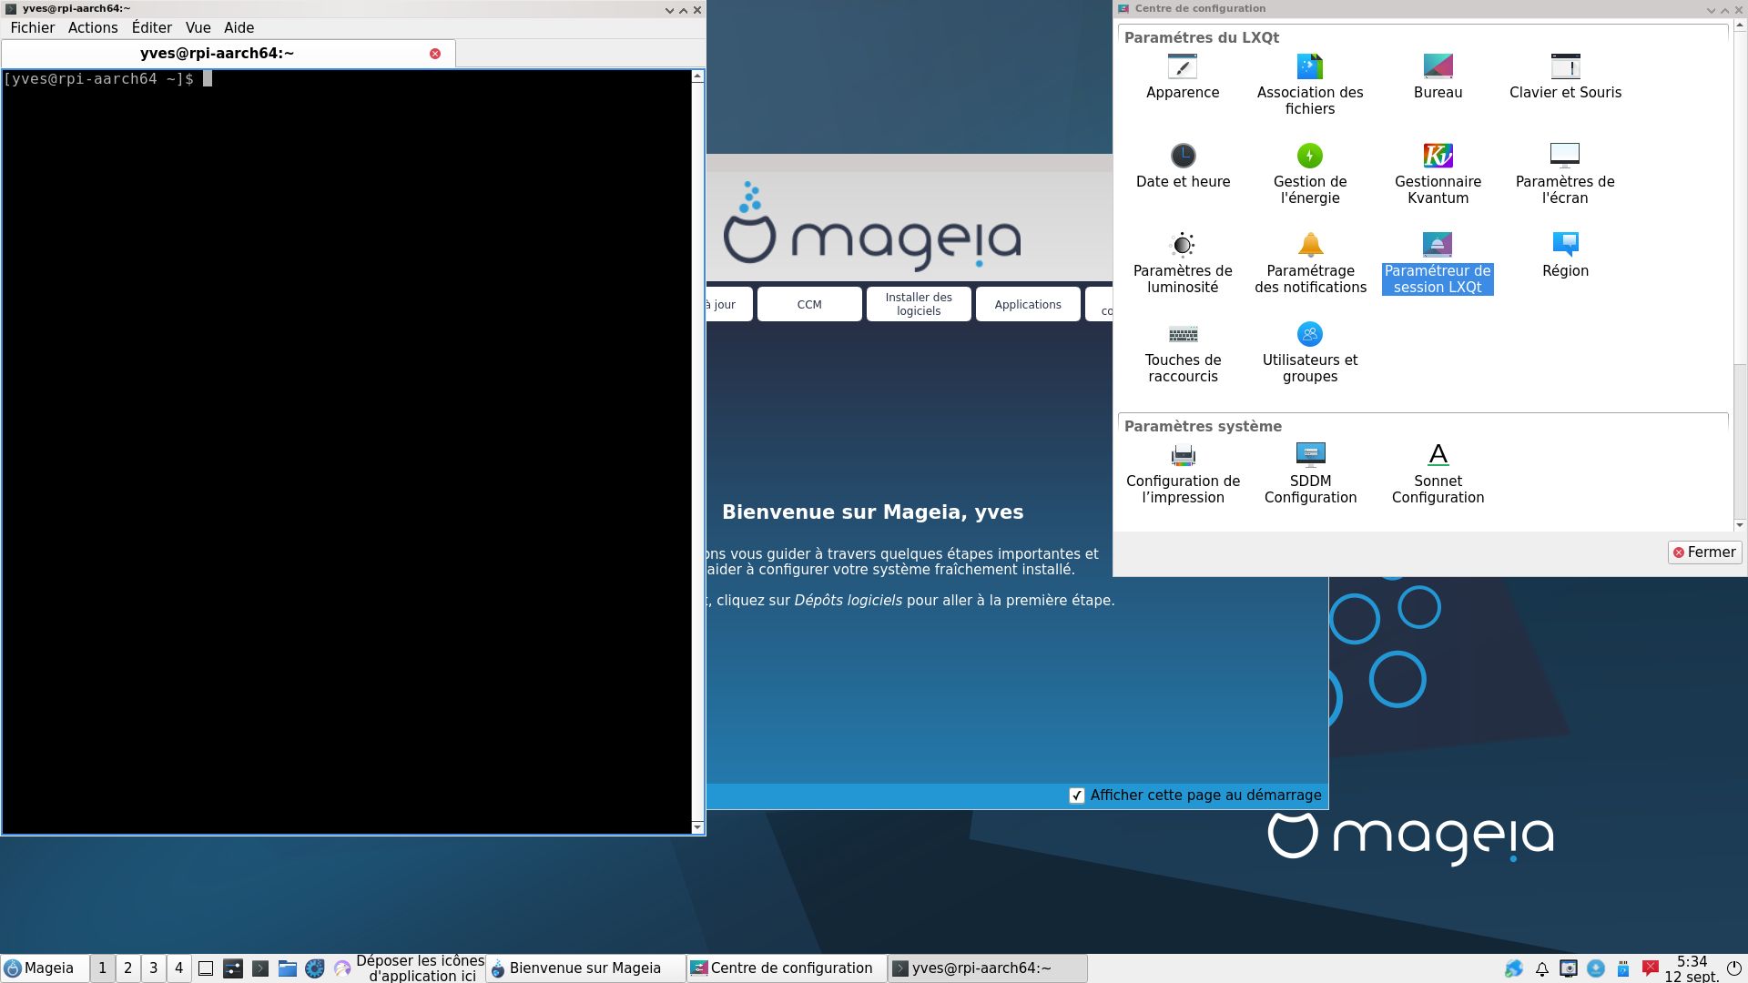Open the Vue menu in terminal

198,27
